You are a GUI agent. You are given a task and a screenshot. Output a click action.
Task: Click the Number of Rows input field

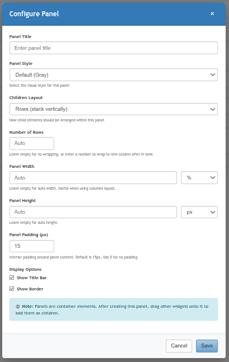pyautogui.click(x=32, y=143)
